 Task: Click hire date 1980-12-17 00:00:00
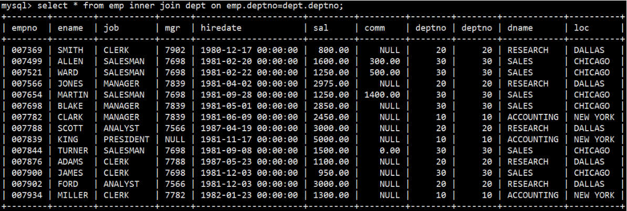point(249,50)
